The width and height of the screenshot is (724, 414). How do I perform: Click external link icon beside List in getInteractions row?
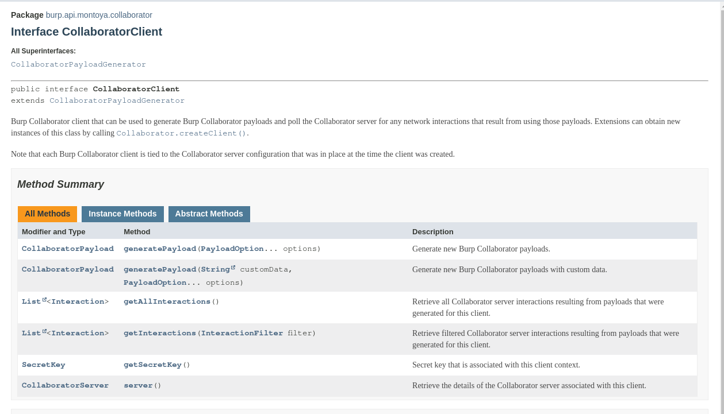44,331
